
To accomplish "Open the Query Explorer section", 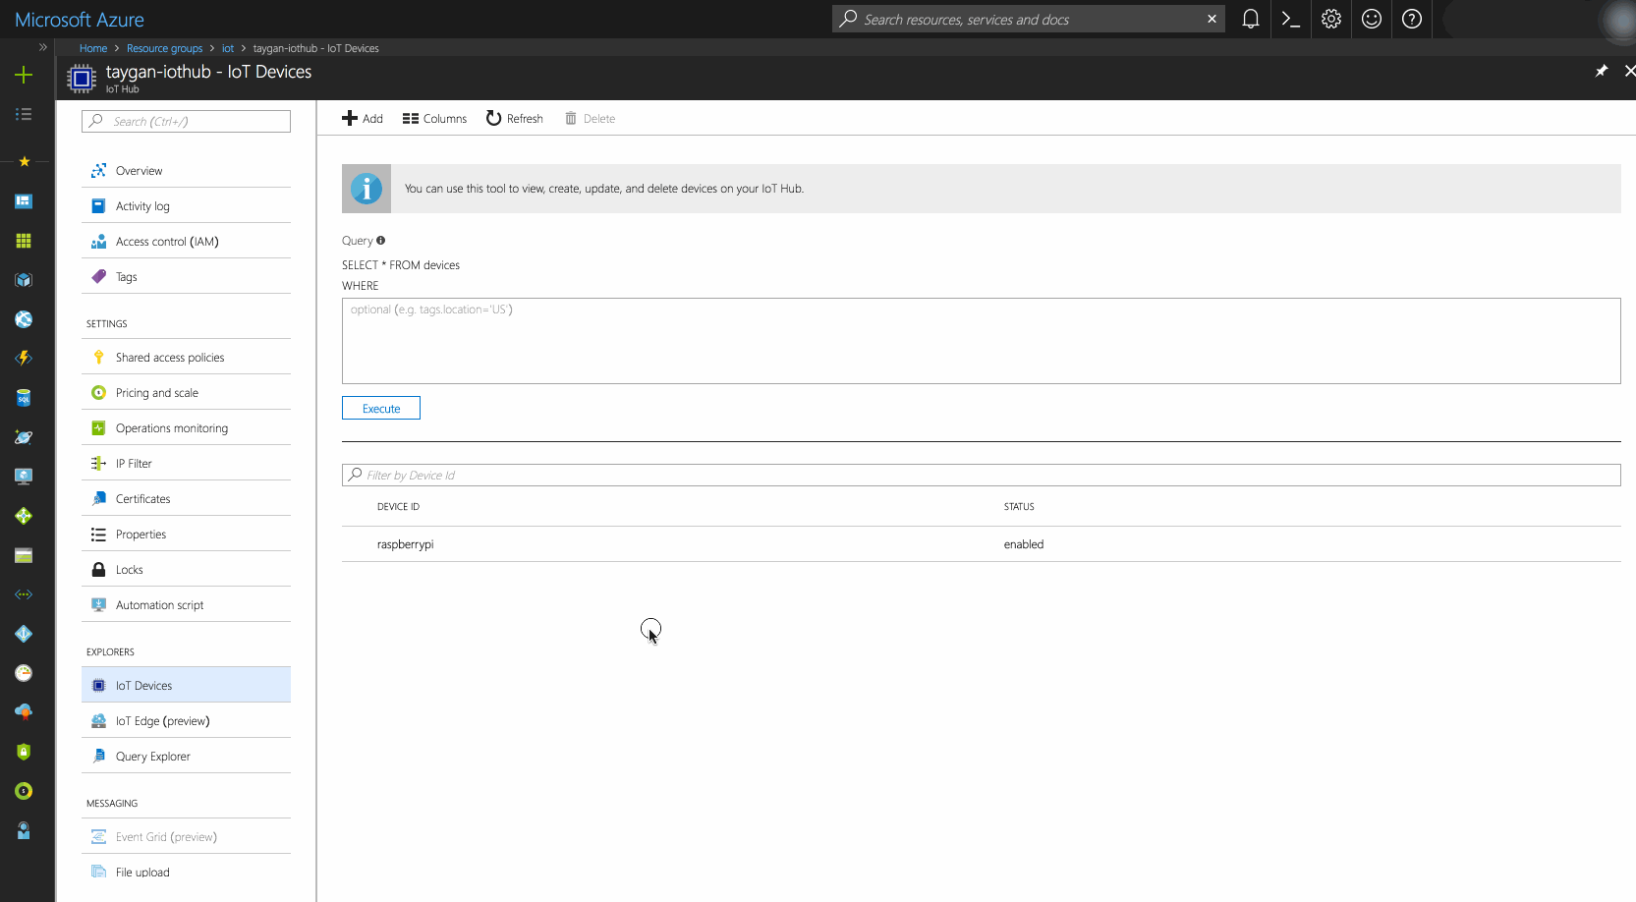I will click(x=151, y=756).
